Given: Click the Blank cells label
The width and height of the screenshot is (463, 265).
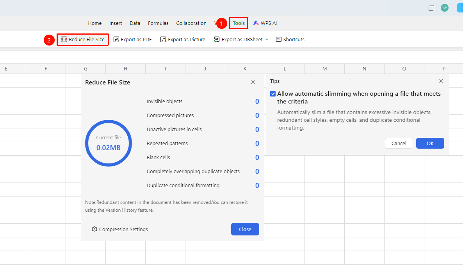Looking at the screenshot, I should [x=158, y=158].
